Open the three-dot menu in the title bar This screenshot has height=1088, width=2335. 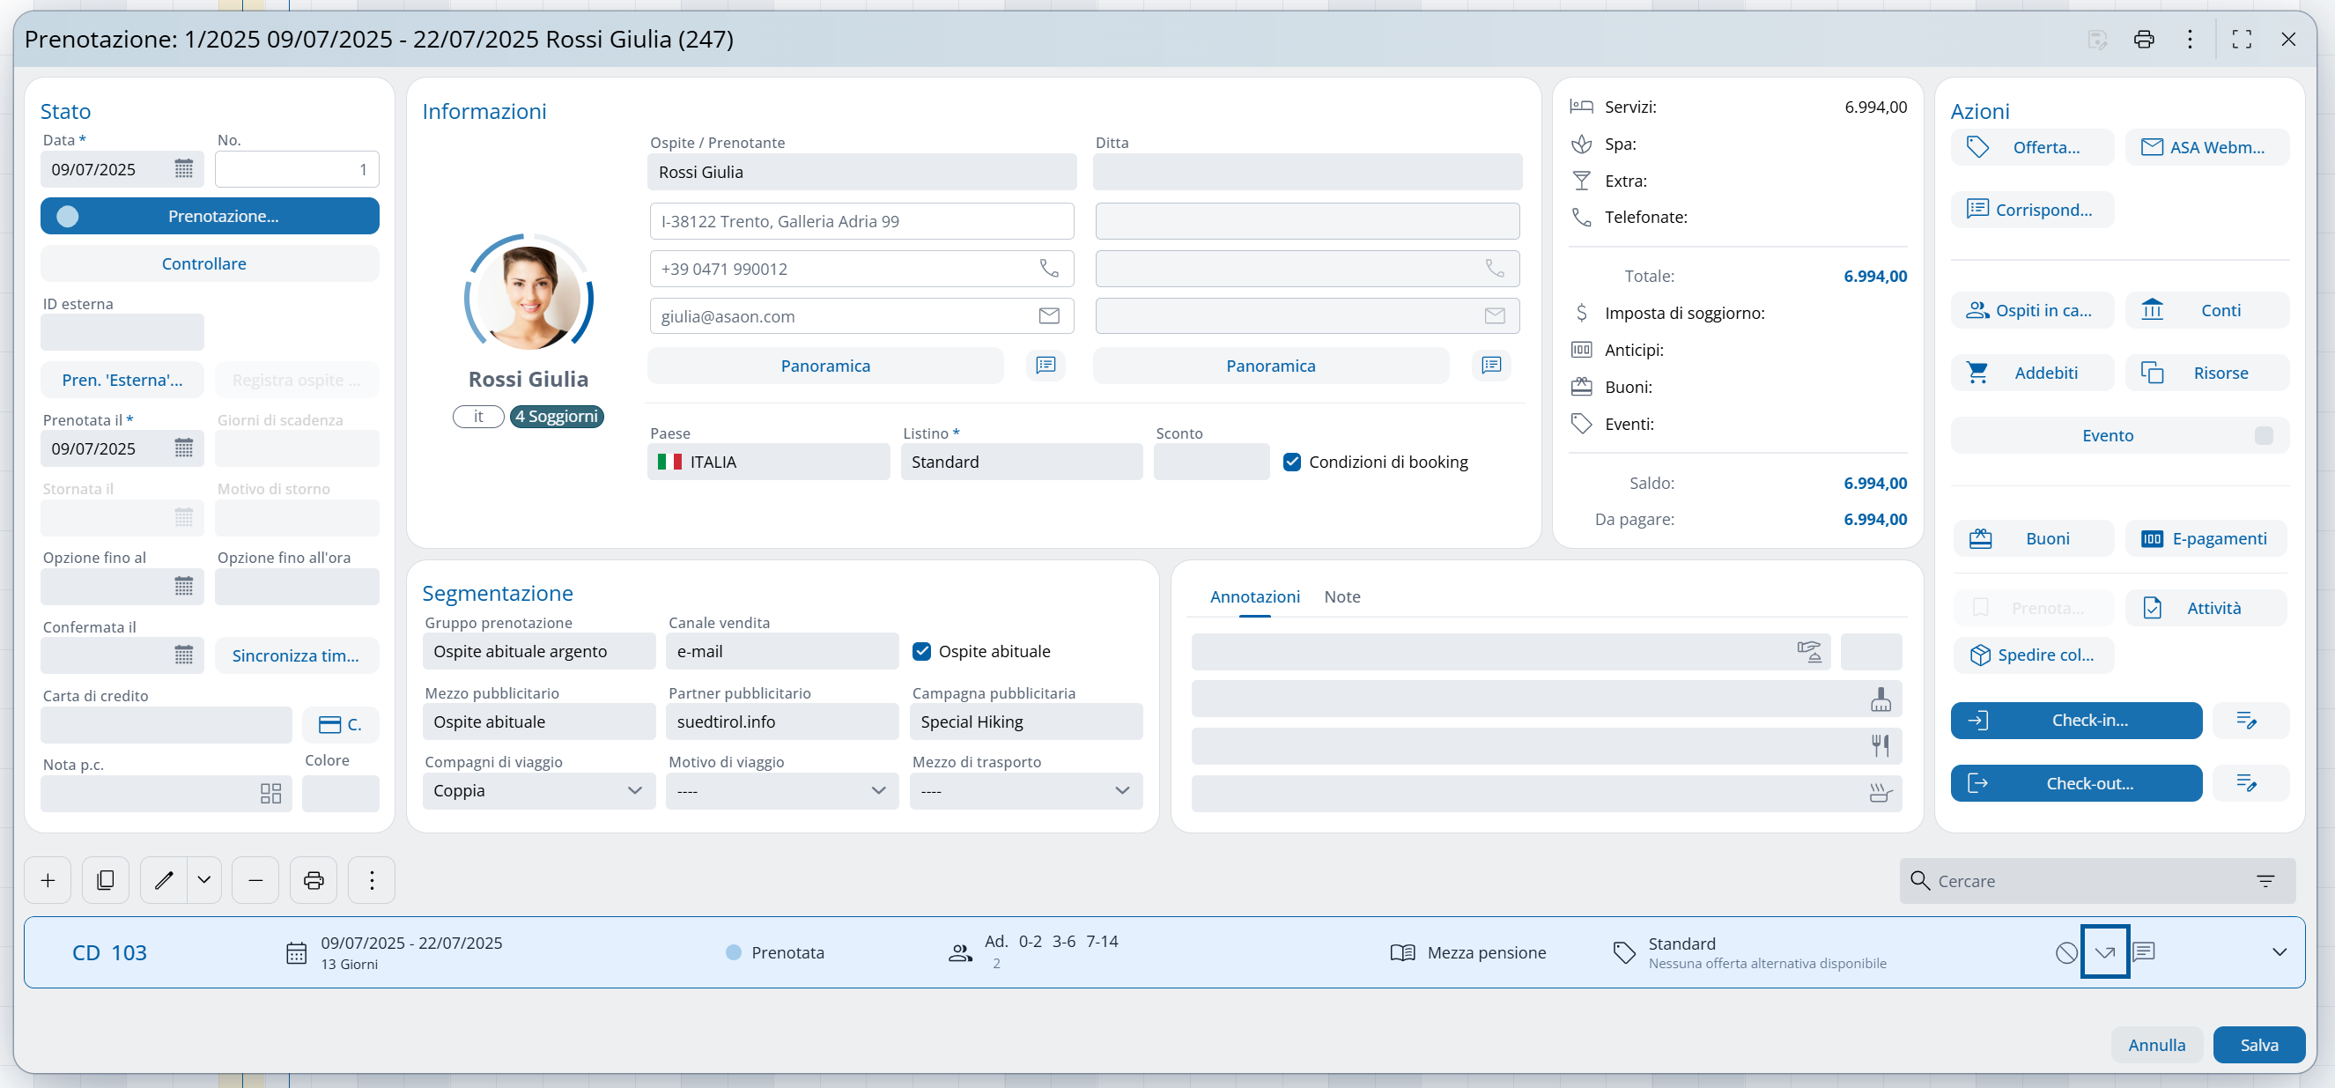click(x=2190, y=39)
